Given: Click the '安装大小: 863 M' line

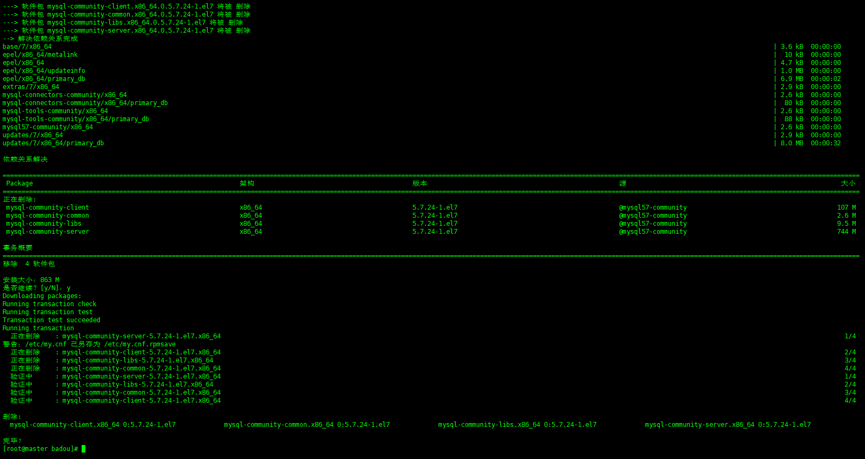Looking at the screenshot, I should tap(31, 280).
